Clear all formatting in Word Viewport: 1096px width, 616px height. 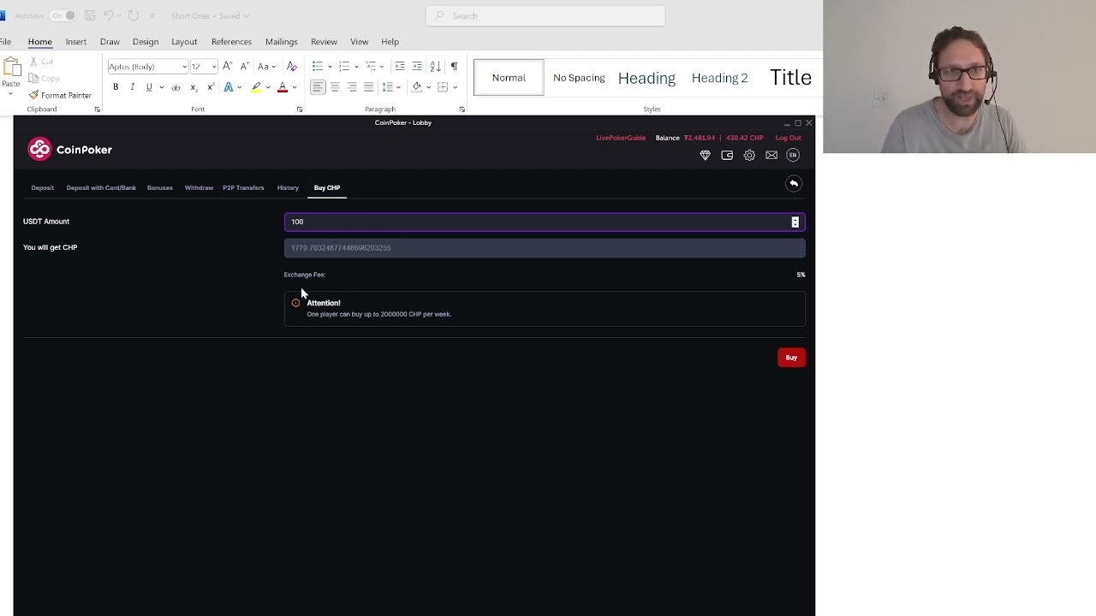[292, 67]
